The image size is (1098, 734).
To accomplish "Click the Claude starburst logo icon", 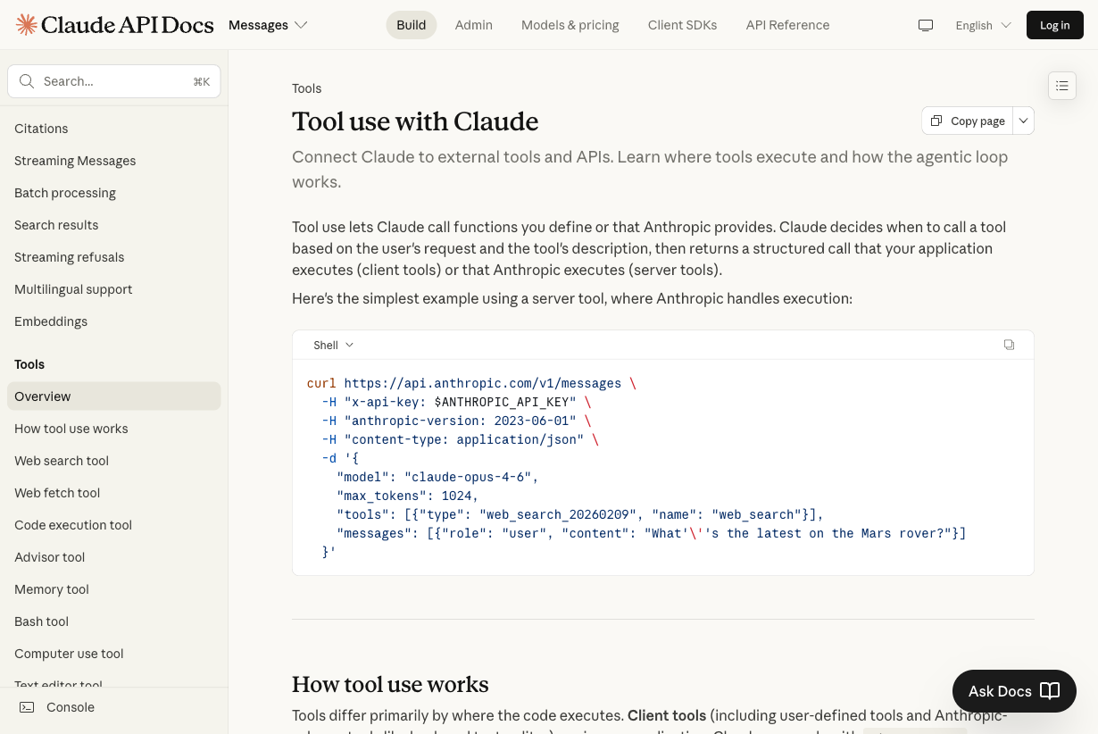I will point(27,25).
